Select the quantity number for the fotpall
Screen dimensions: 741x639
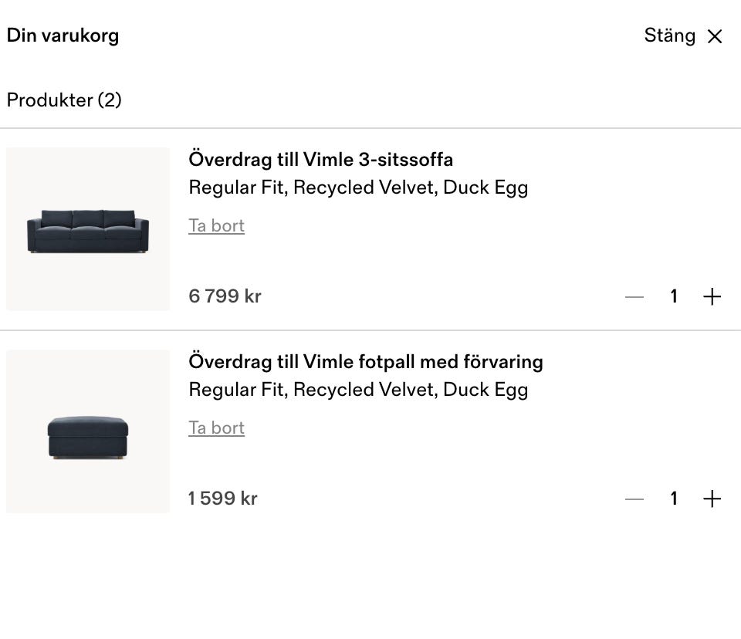tap(674, 499)
